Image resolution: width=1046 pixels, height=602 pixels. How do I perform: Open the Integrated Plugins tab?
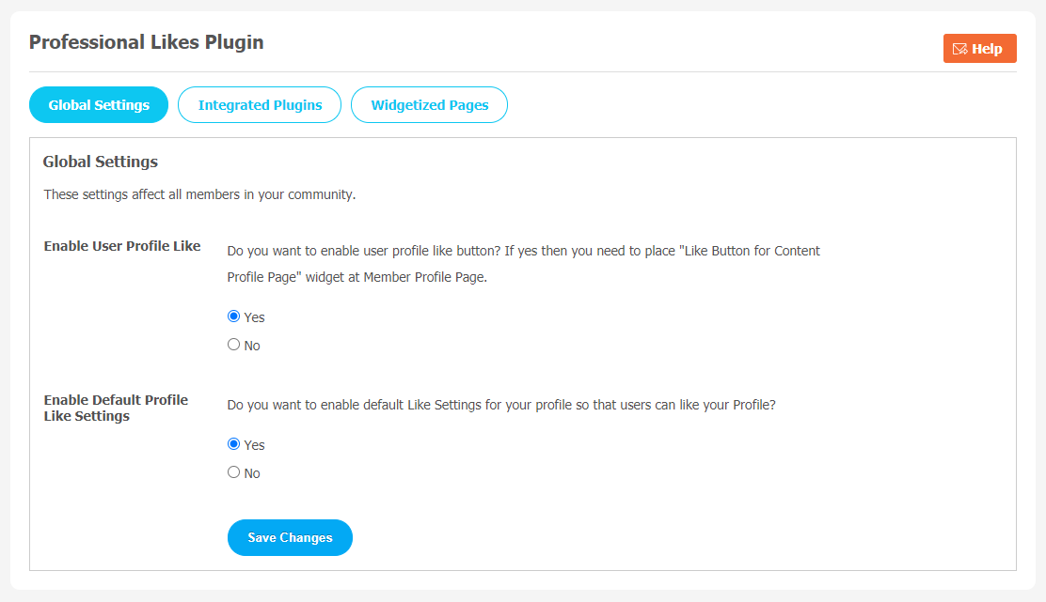tap(260, 104)
